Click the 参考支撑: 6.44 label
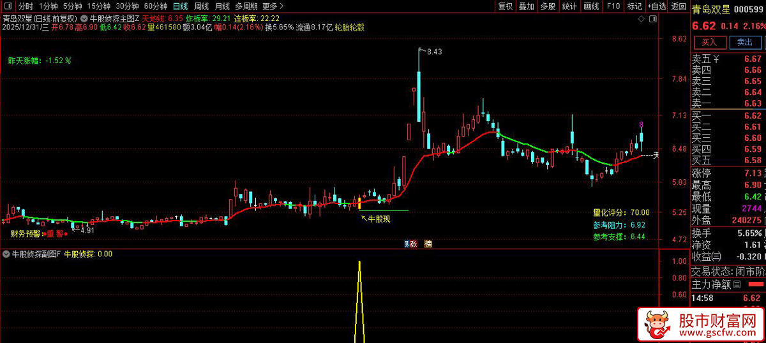This screenshot has height=343, width=766. [619, 237]
